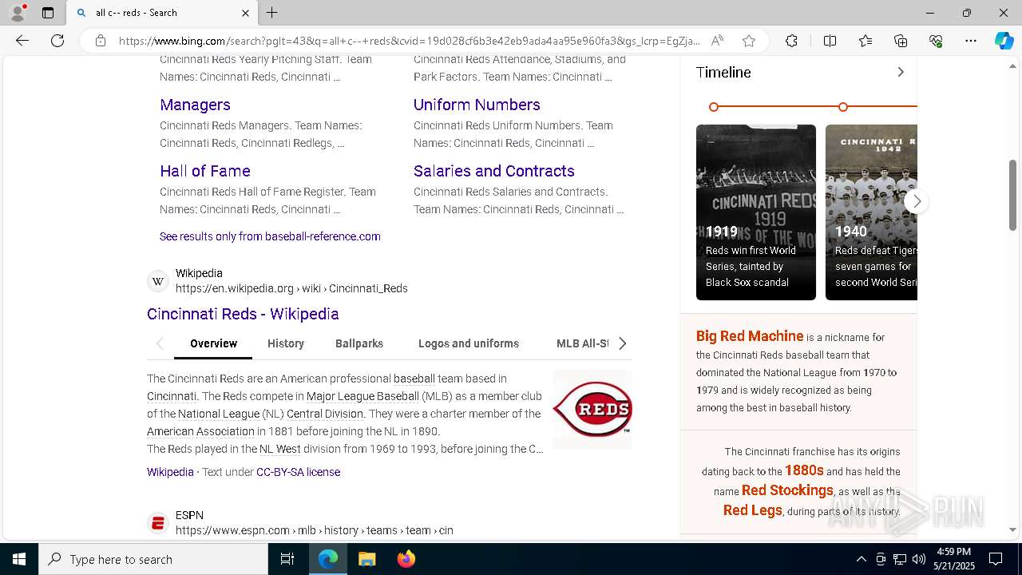Open the 1880s link
1022x575 pixels.
(804, 470)
